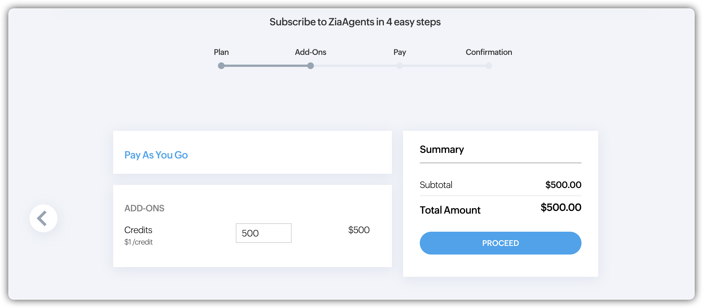Click the back arrow button

tap(43, 218)
